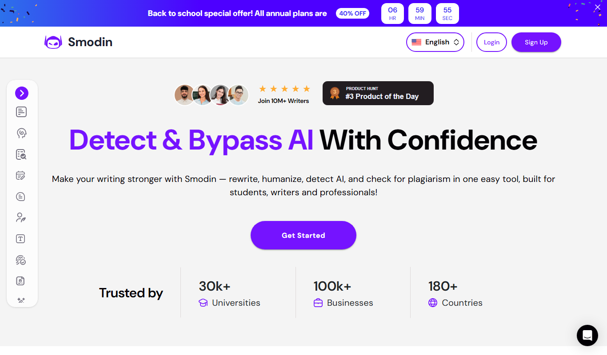
Task: Select the fingerprint with checkmark icon
Action: point(21,260)
